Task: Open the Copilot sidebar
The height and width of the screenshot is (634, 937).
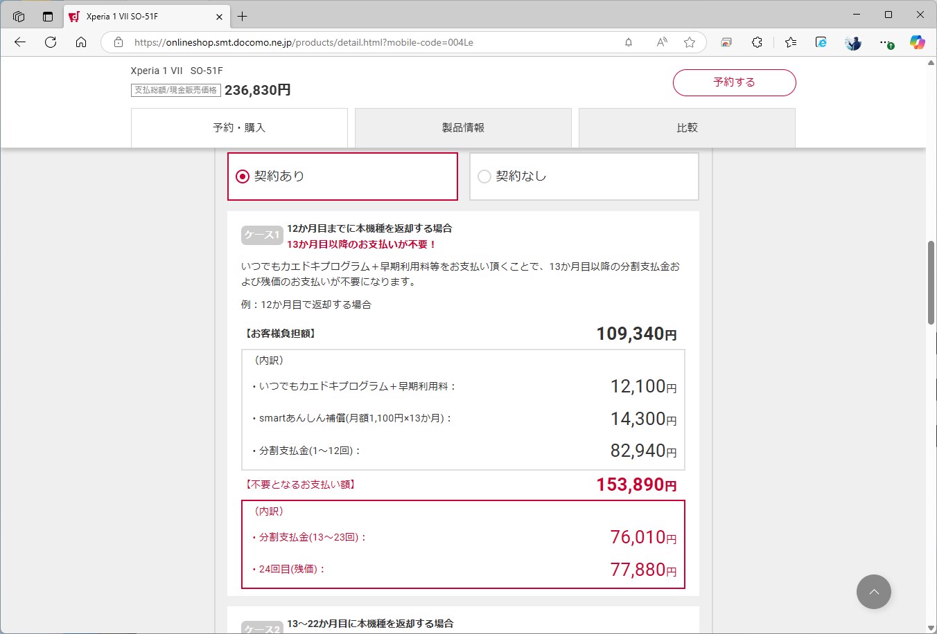Action: [917, 42]
